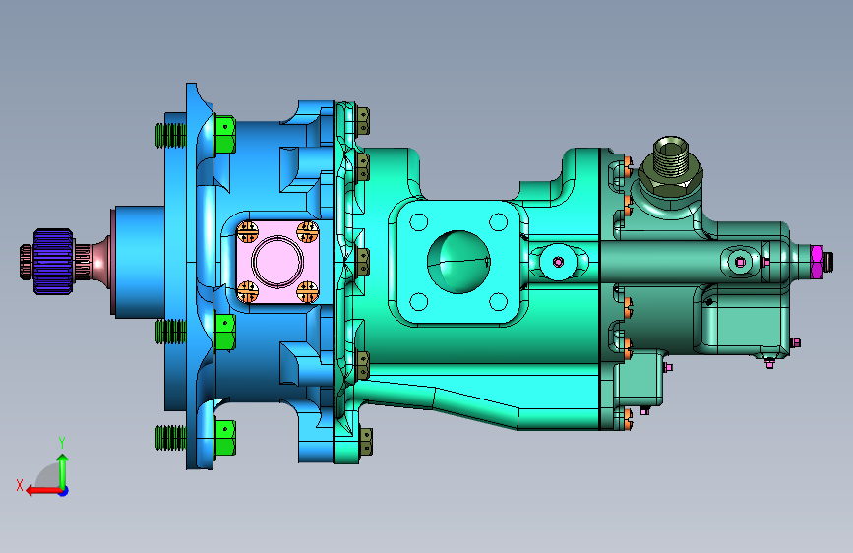Select the top green threaded stud
Screen dimensions: 853x553
(x=171, y=135)
